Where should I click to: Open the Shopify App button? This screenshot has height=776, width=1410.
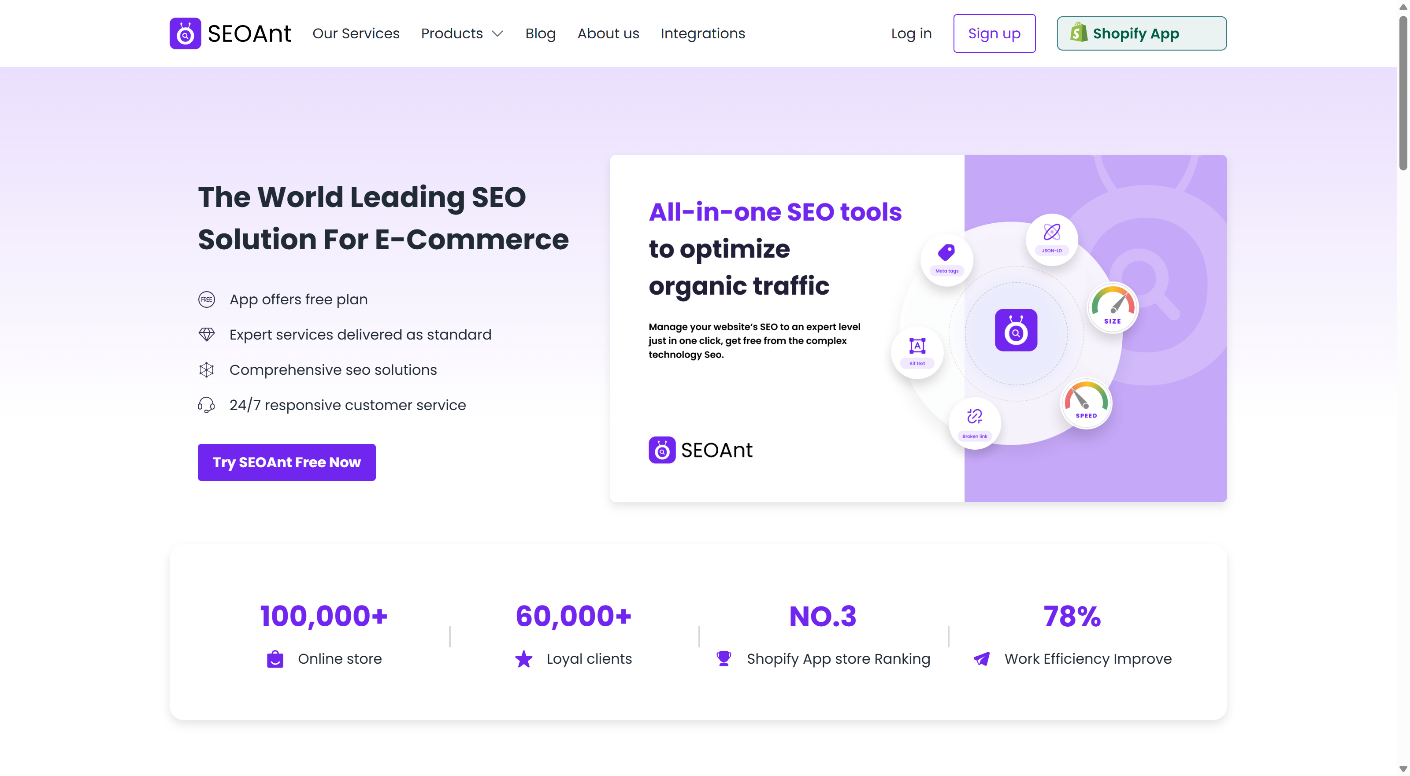tap(1141, 33)
